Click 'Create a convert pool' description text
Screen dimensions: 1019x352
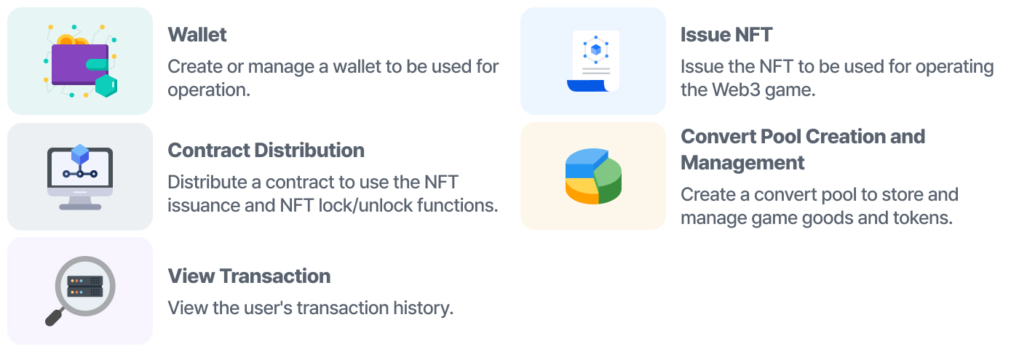point(820,207)
